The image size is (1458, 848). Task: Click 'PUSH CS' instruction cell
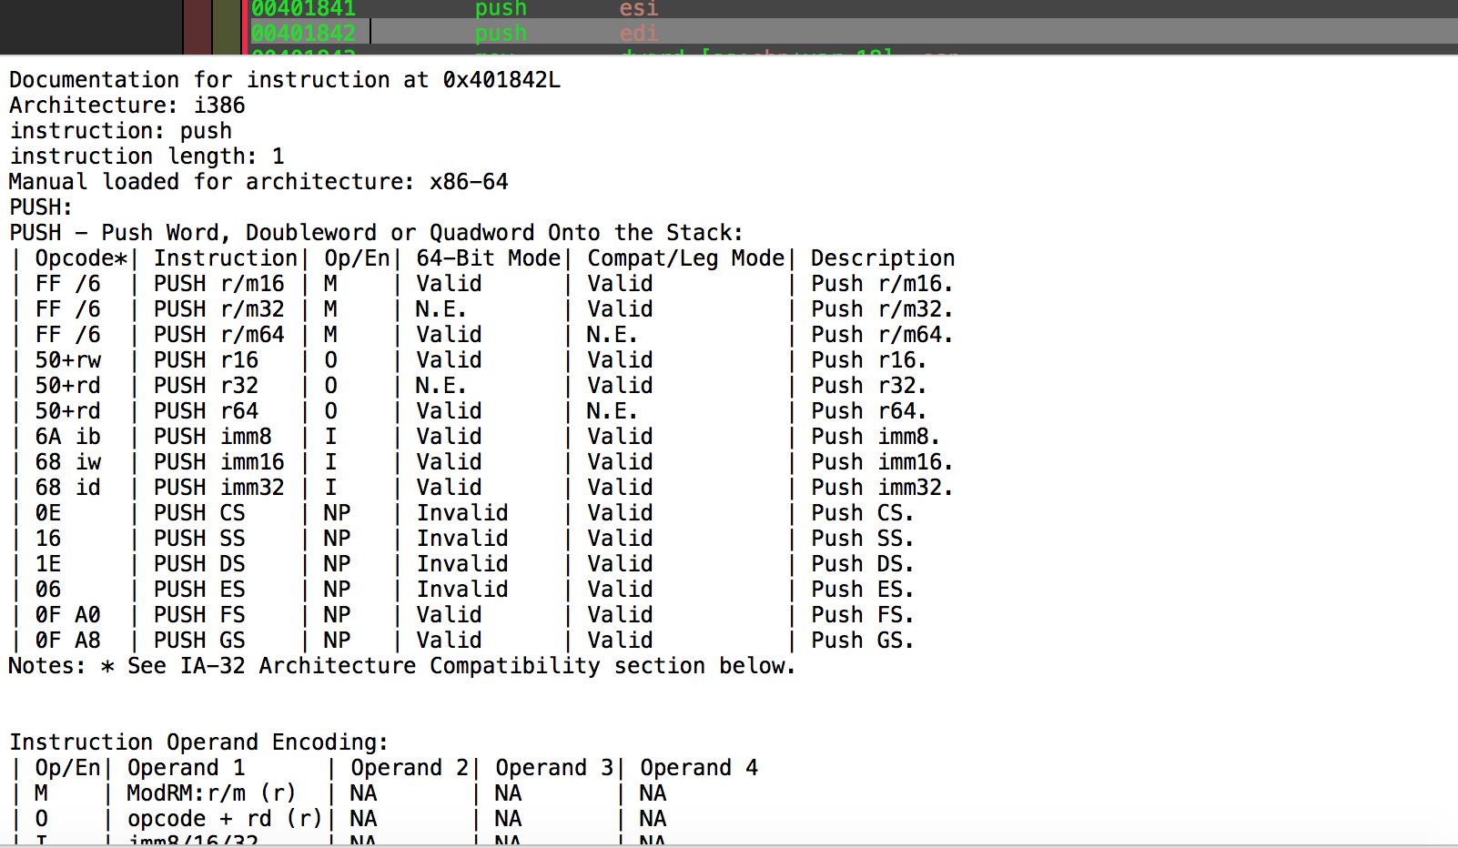coord(199,513)
